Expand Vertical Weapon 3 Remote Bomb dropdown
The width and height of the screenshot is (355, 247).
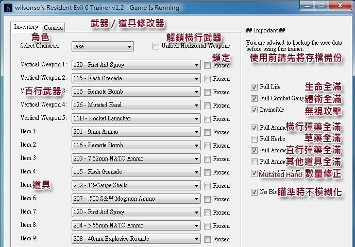tap(136, 92)
